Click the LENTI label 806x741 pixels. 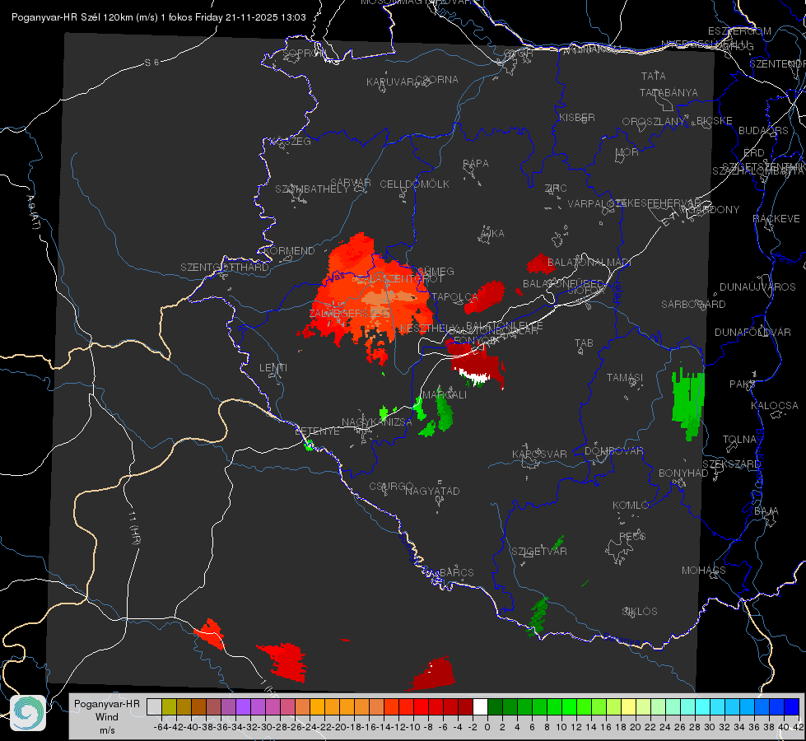click(x=273, y=368)
